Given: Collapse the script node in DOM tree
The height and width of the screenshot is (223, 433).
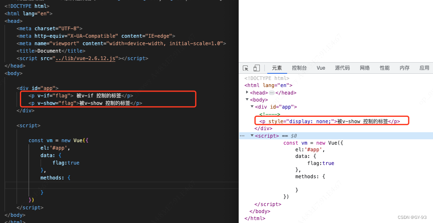Looking at the screenshot, I should pyautogui.click(x=252, y=136).
